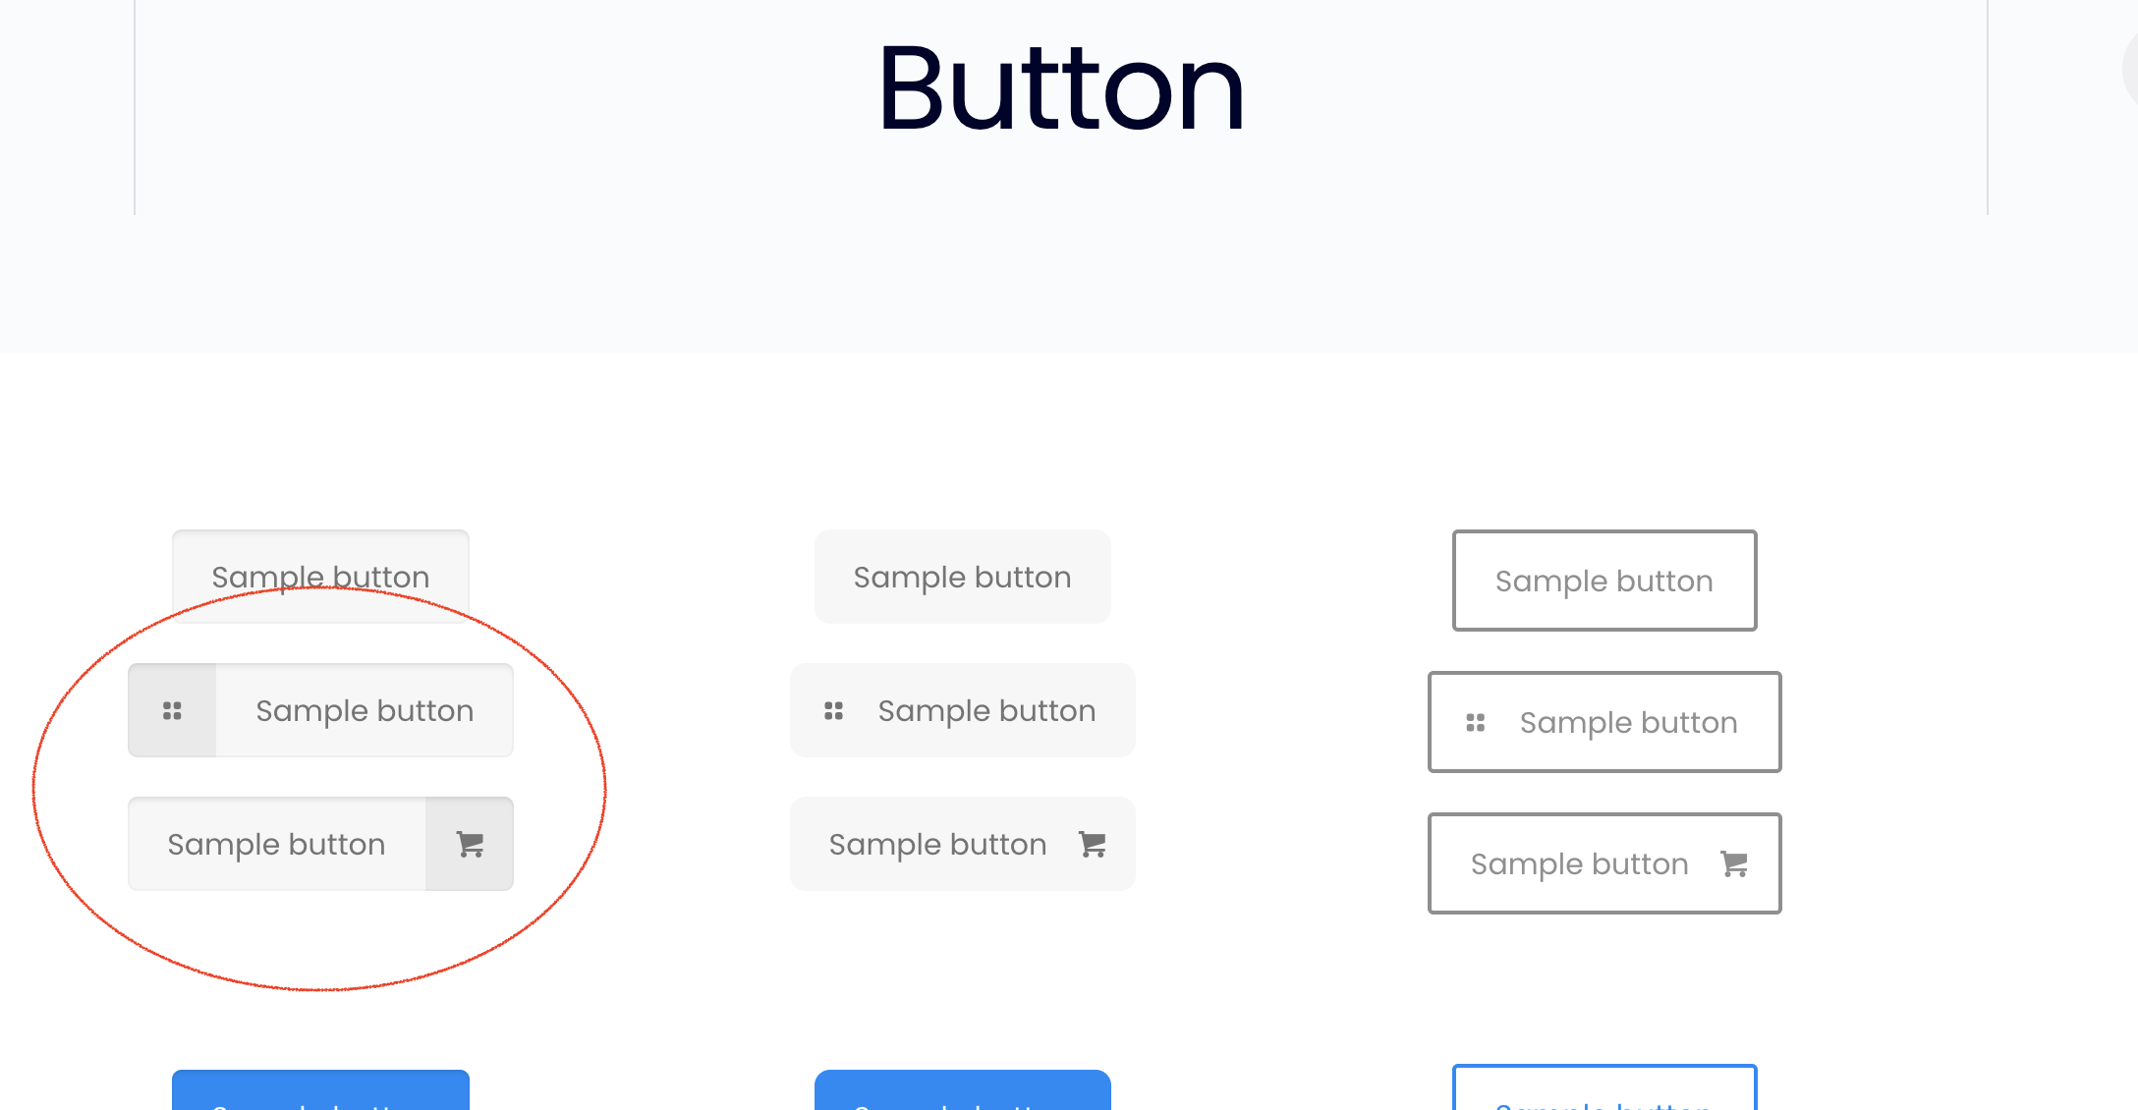Viewport: 2138px width, 1110px height.
Task: Click cart icon in outlined gray button
Action: [1734, 863]
